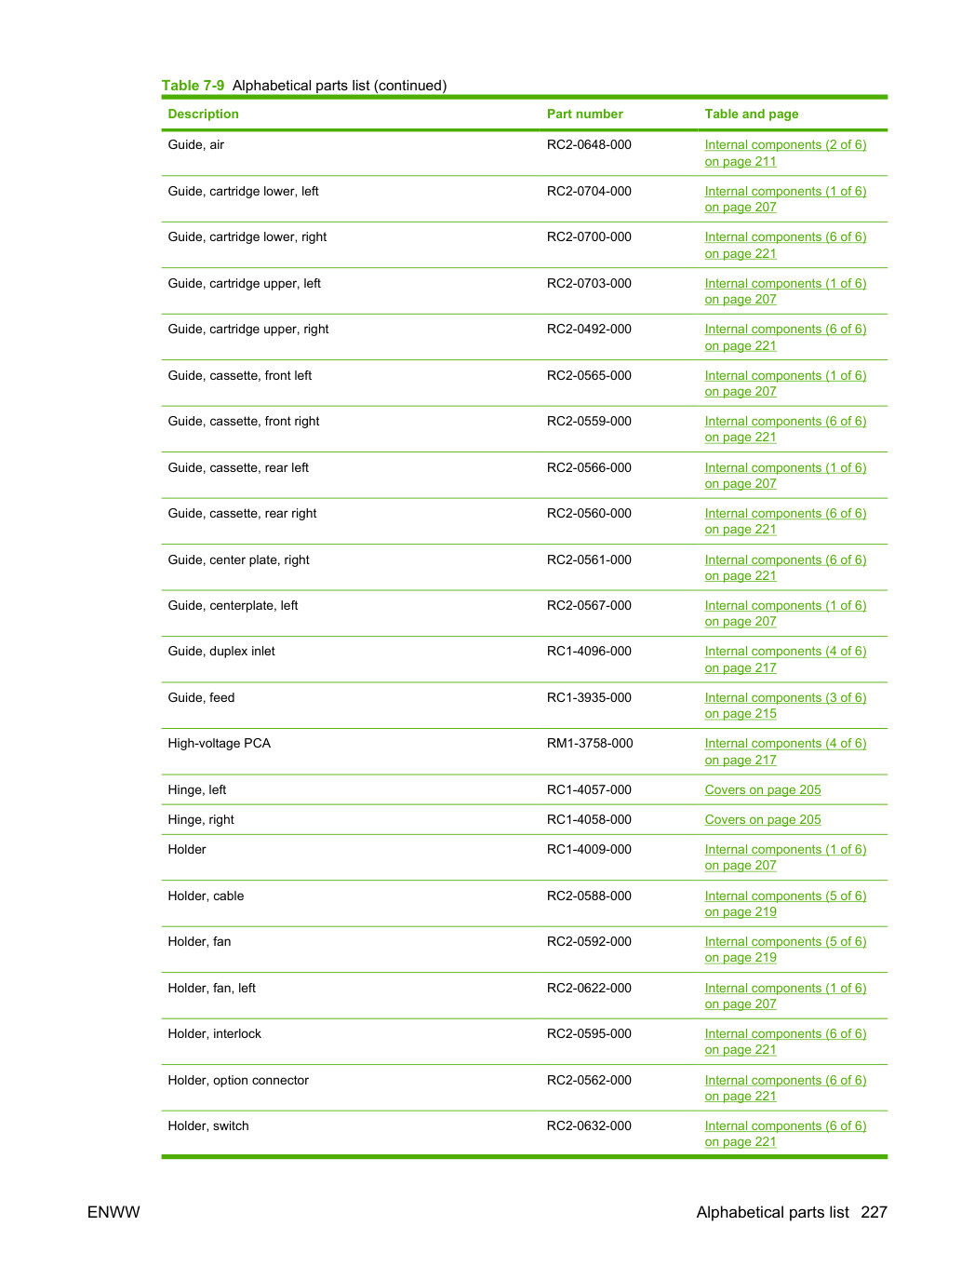Click the link for Guide, center plate, right
The height and width of the screenshot is (1280, 961).
[x=785, y=568]
